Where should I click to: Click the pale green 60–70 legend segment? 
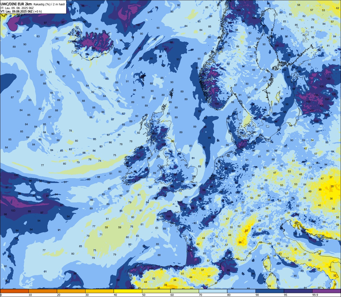pos(185,291)
